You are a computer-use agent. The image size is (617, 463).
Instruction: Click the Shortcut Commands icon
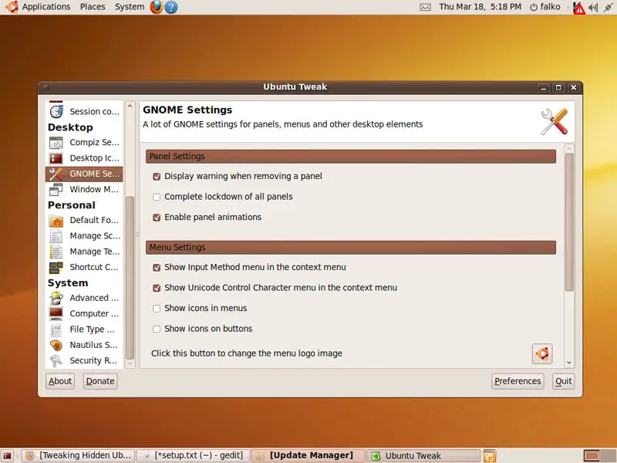pyautogui.click(x=56, y=267)
